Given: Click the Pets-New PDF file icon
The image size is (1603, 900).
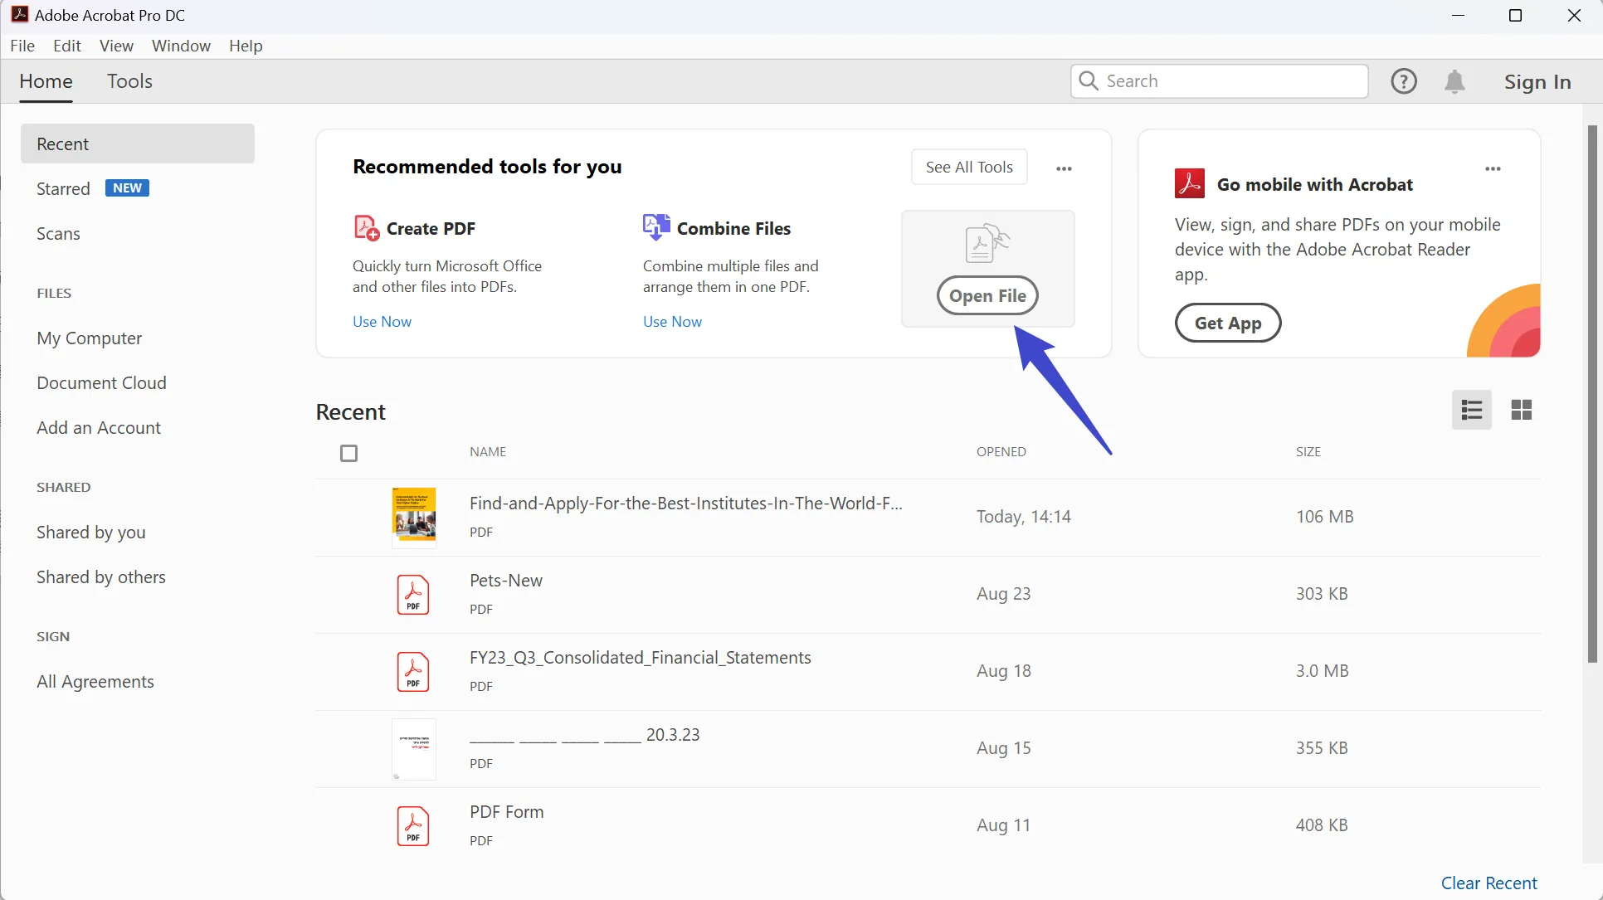Looking at the screenshot, I should tap(413, 595).
